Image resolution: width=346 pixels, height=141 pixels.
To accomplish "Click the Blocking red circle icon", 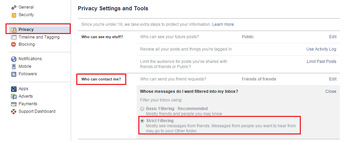I will click(x=14, y=44).
